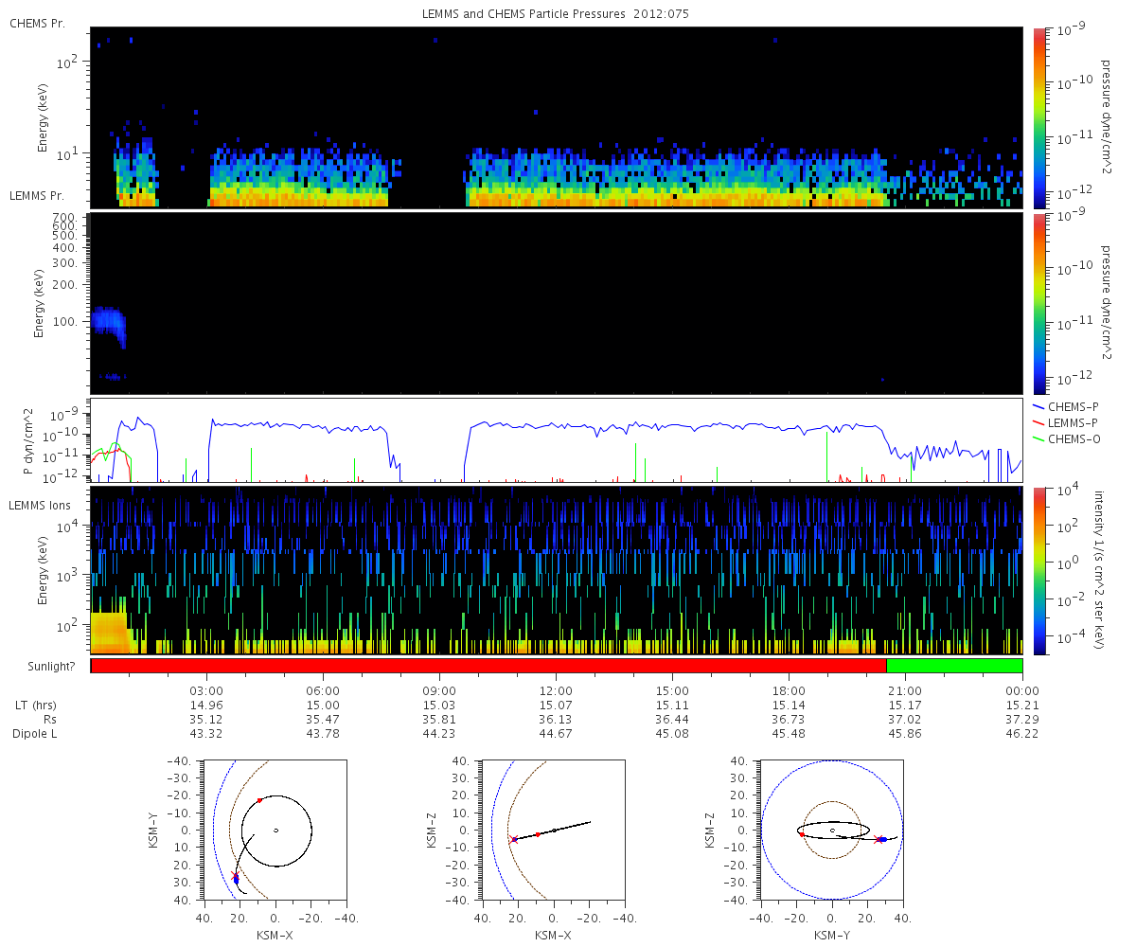Select the CHEMS-O legend entry
The image size is (1136, 947).
[1074, 437]
